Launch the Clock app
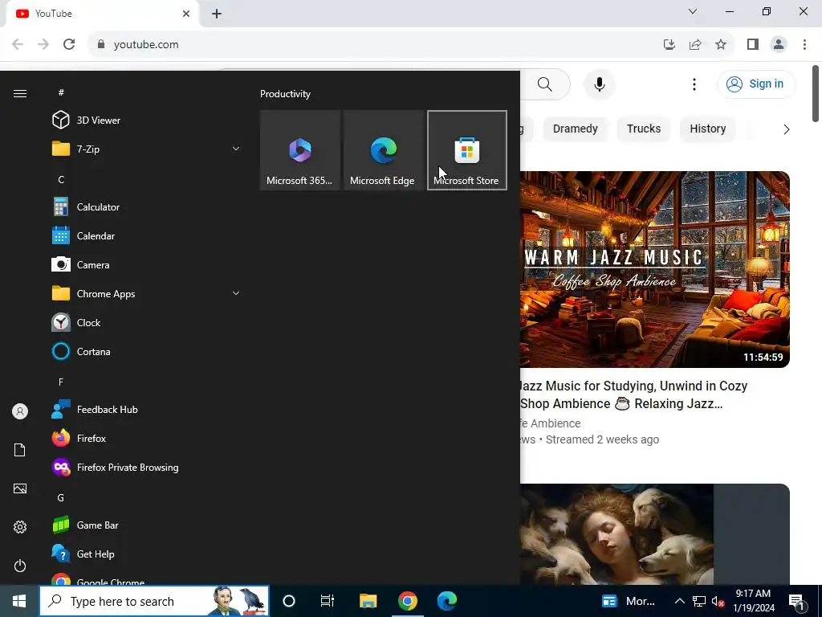This screenshot has width=822, height=617. 146,322
